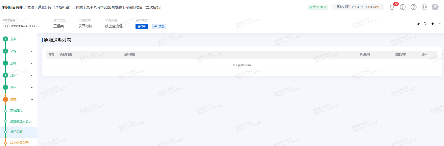444x146 pixels.
Task: Expand the 开启 step chevron
Action: pyautogui.click(x=32, y=75)
